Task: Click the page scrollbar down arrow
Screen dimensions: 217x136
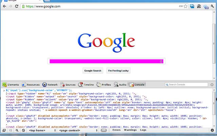Action: coord(214,79)
